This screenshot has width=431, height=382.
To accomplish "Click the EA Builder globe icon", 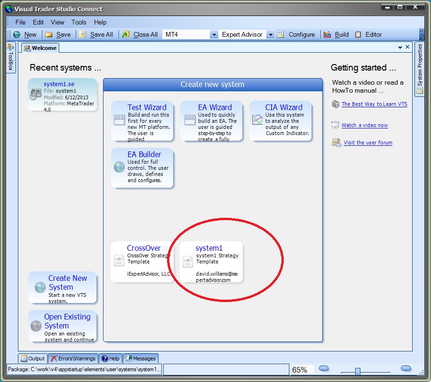I will coord(120,167).
